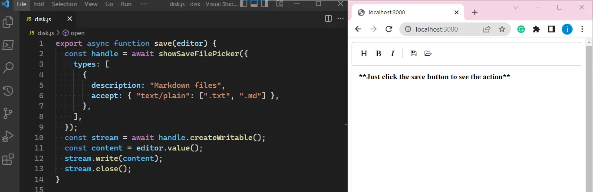Open a new Chrome tab
This screenshot has height=192, width=593.
pos(474,12)
